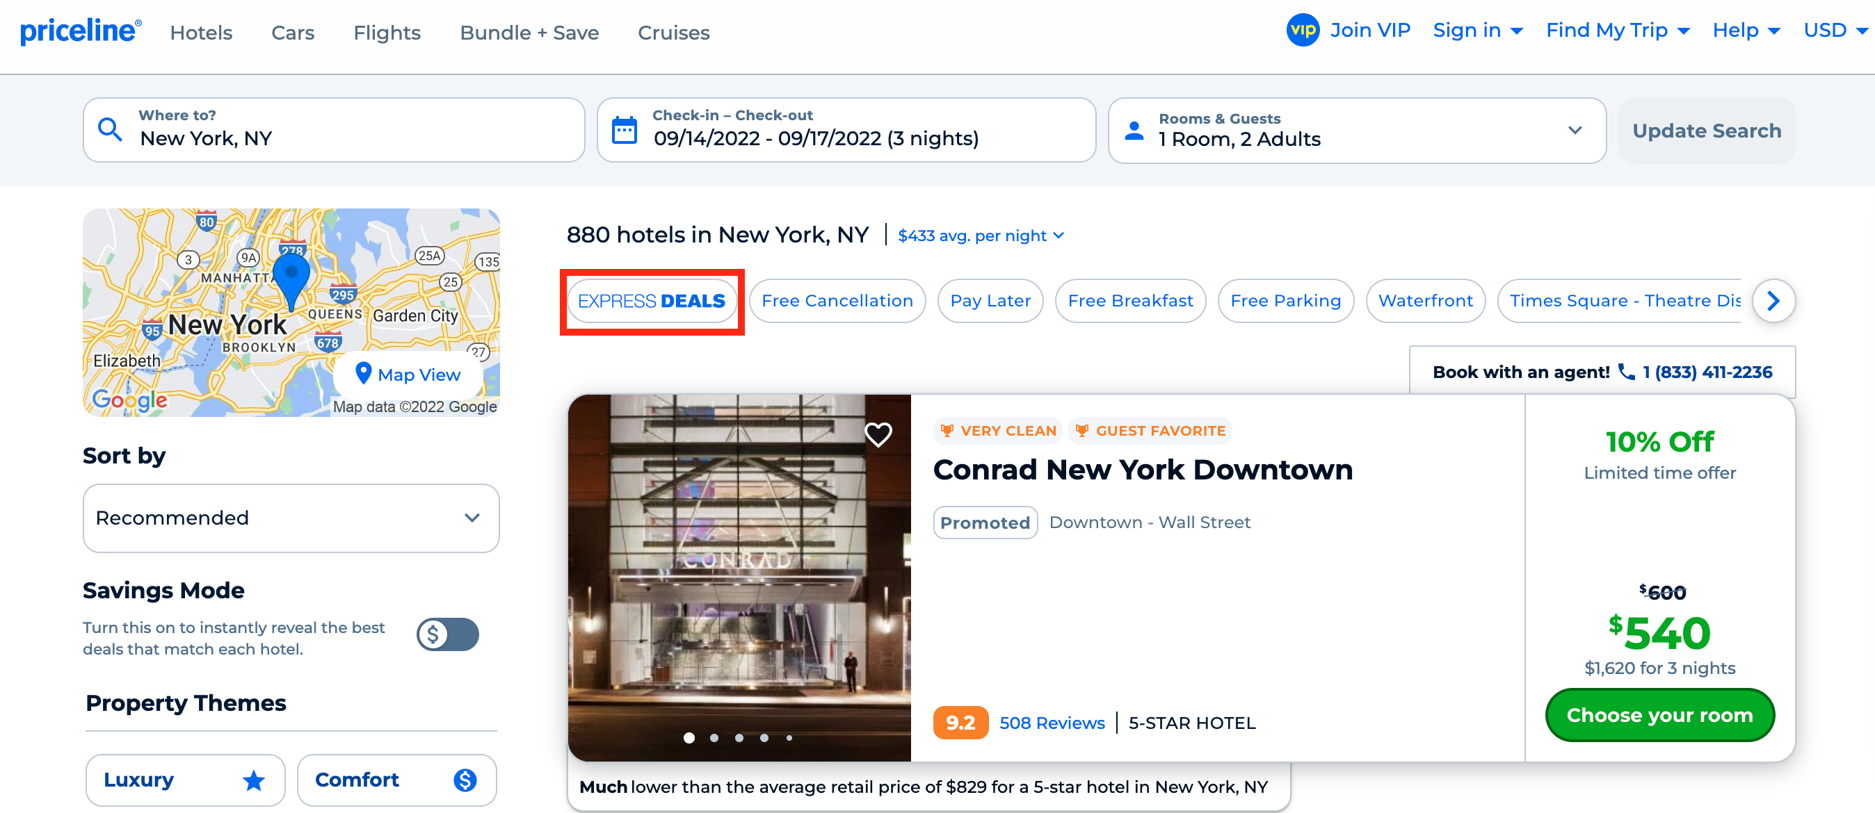1875x813 pixels.
Task: Click the Check-in – Check-out date field
Action: coord(846,130)
